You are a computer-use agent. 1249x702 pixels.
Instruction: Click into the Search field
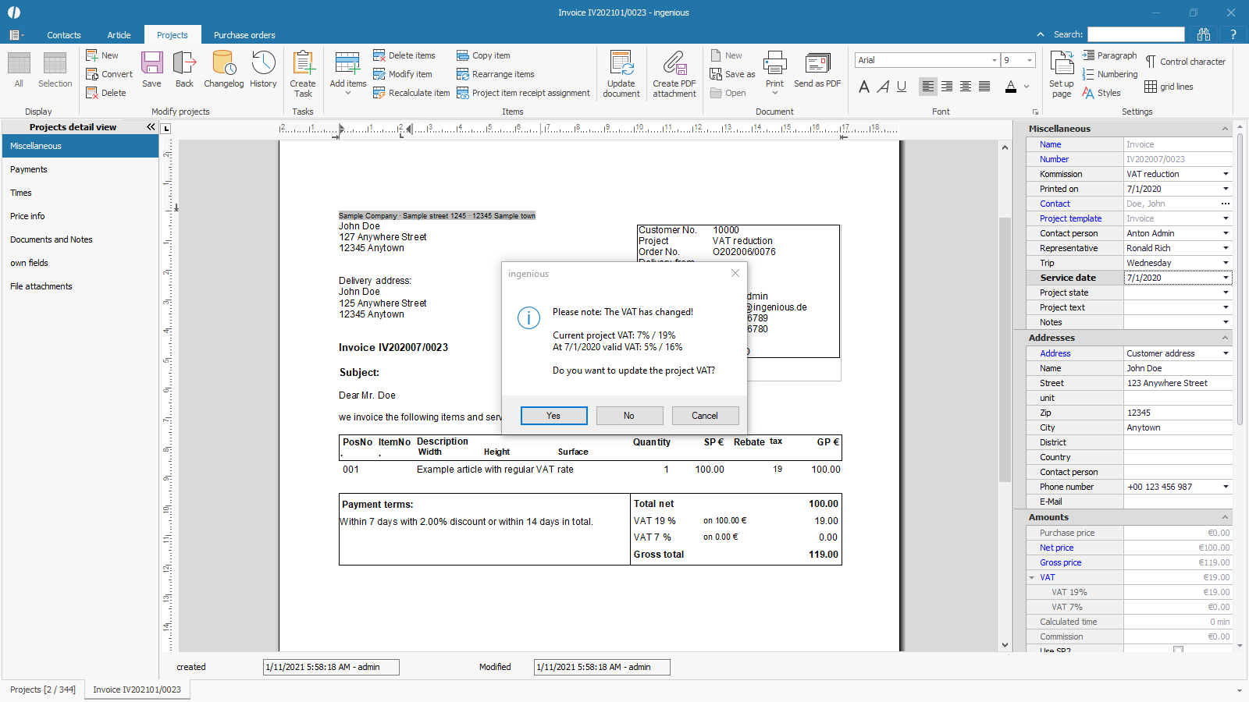pos(1136,34)
